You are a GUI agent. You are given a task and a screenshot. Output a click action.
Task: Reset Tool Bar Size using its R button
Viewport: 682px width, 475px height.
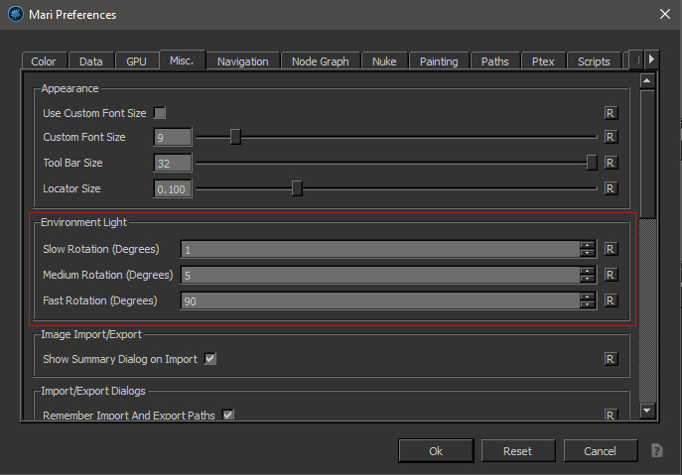(x=612, y=163)
